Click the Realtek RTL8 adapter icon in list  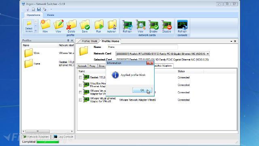(86, 77)
